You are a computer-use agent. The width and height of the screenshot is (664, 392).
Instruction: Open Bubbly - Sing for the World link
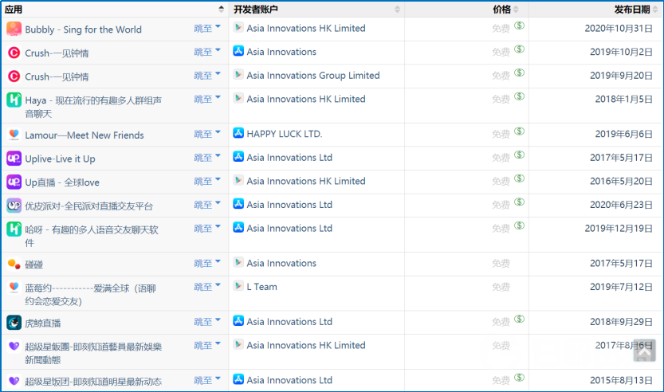tap(83, 29)
